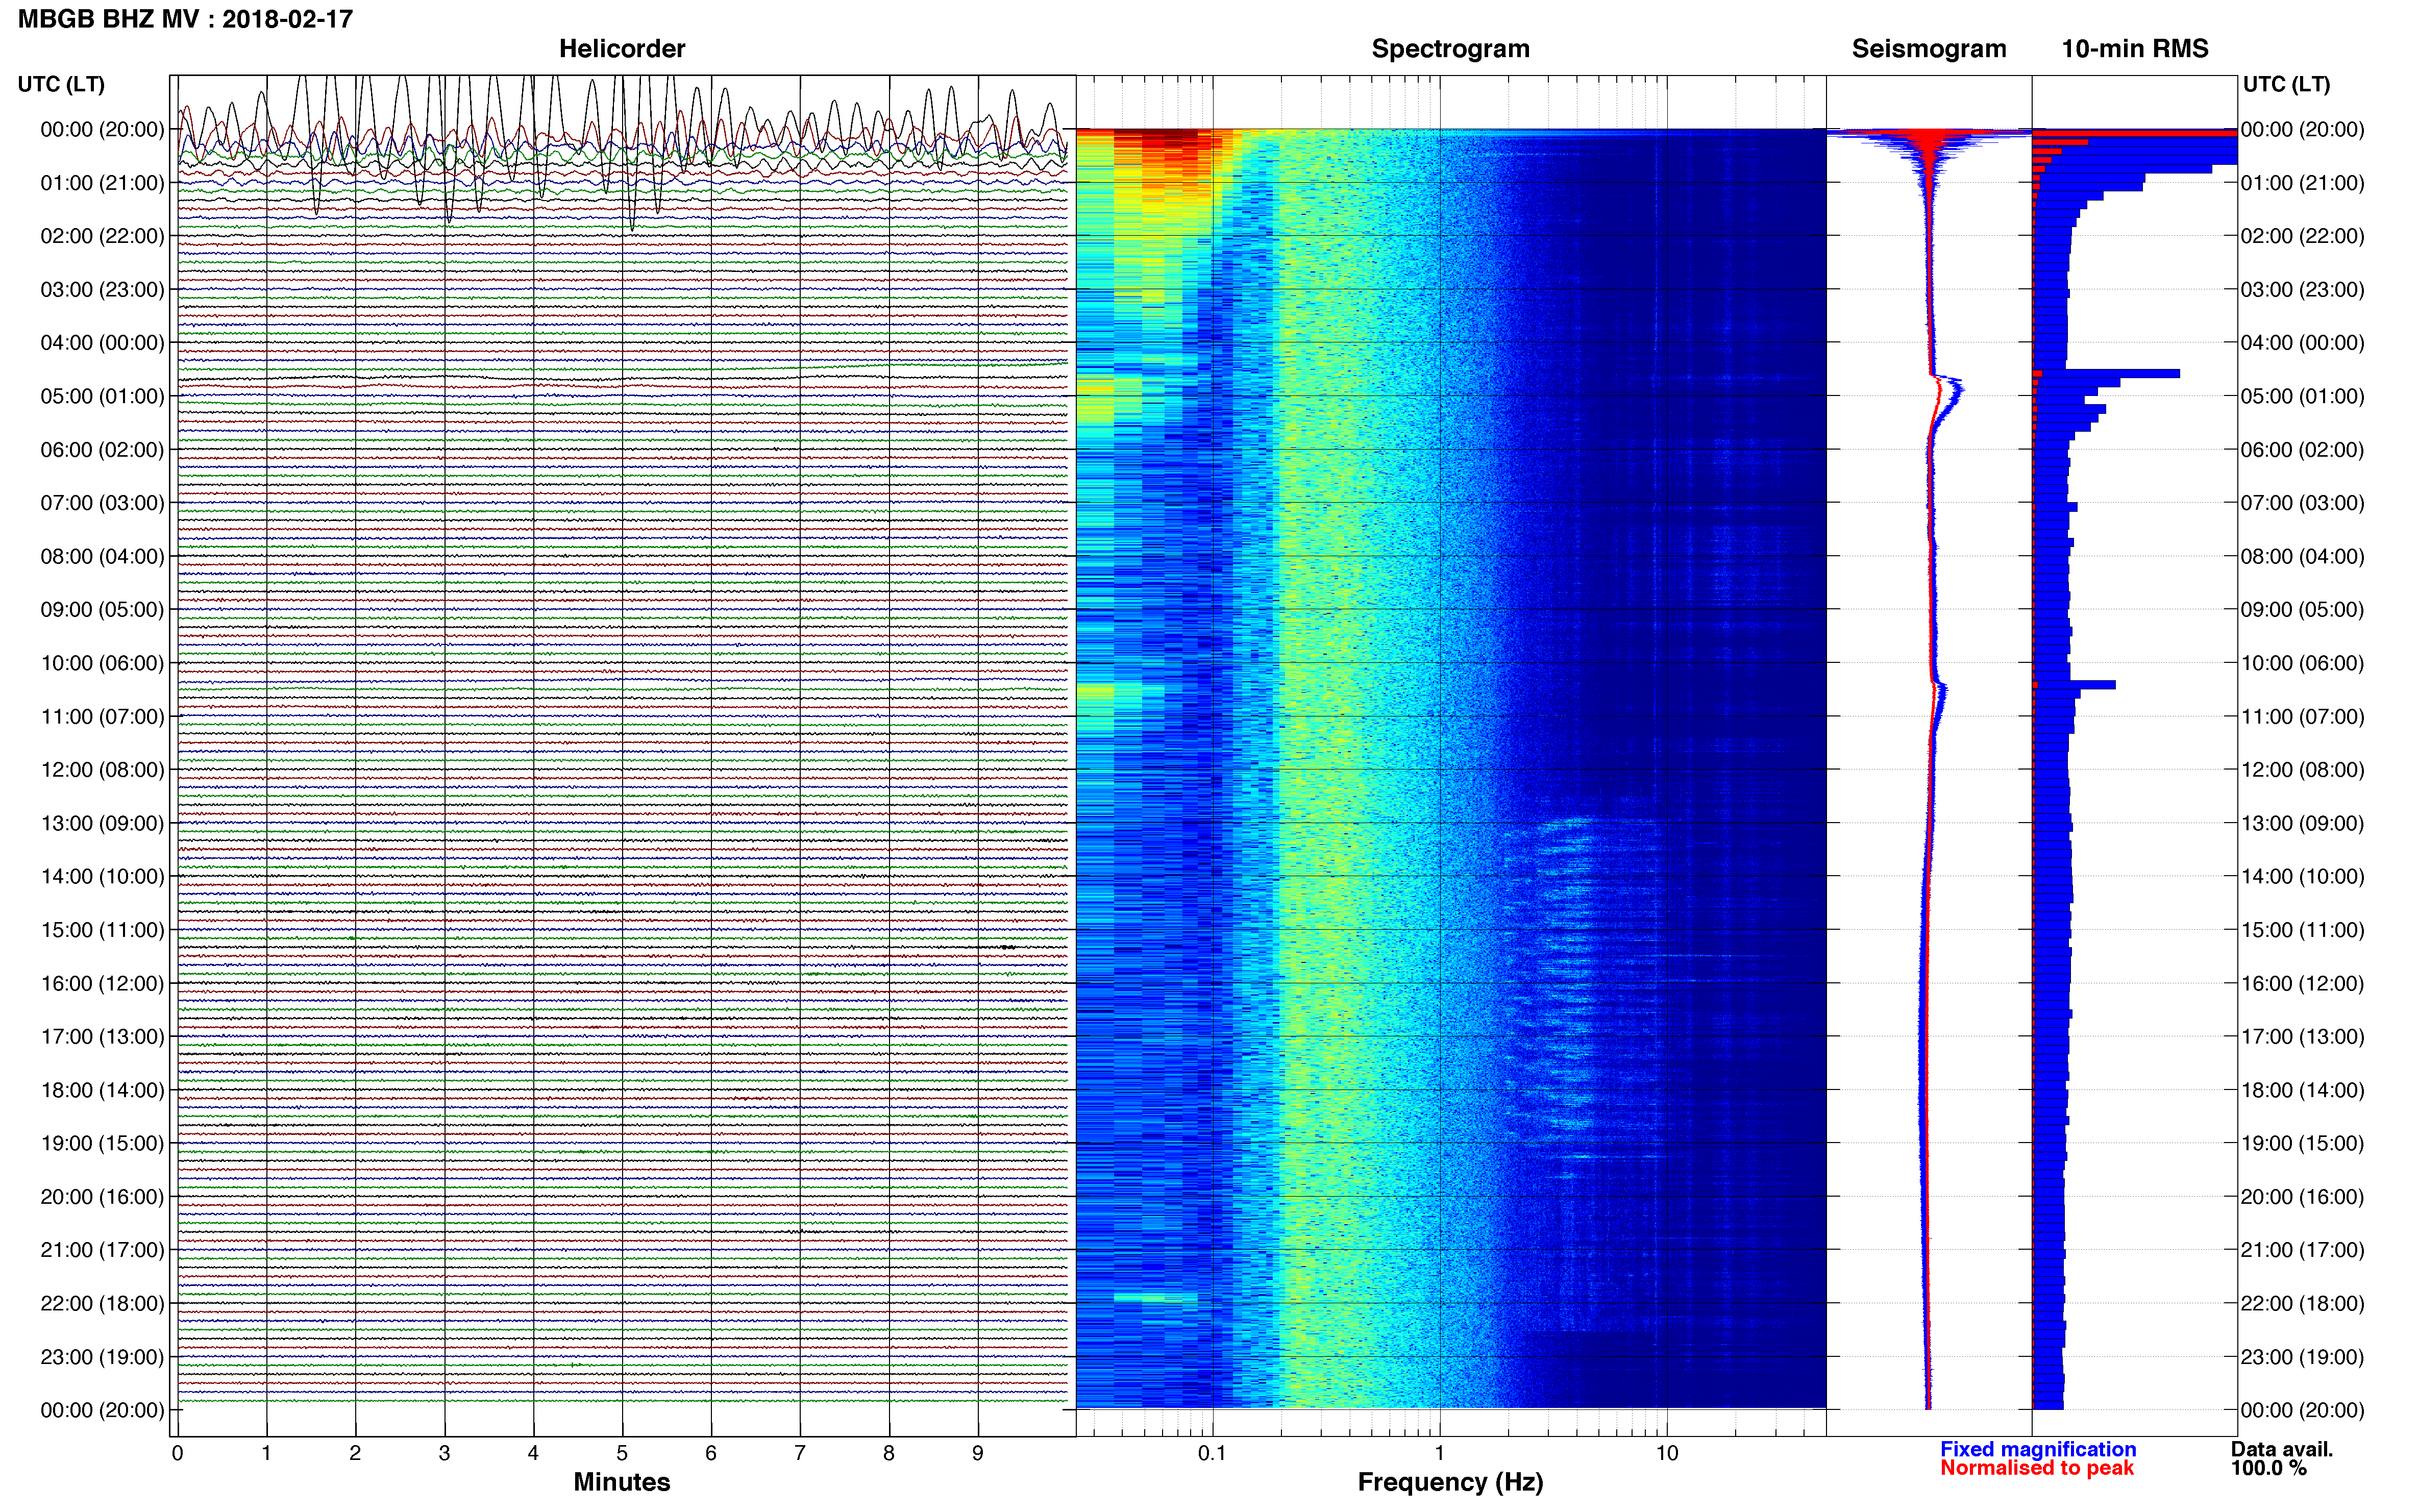2419x1512 pixels.
Task: Select the Minutes axis title
Action: [621, 1482]
